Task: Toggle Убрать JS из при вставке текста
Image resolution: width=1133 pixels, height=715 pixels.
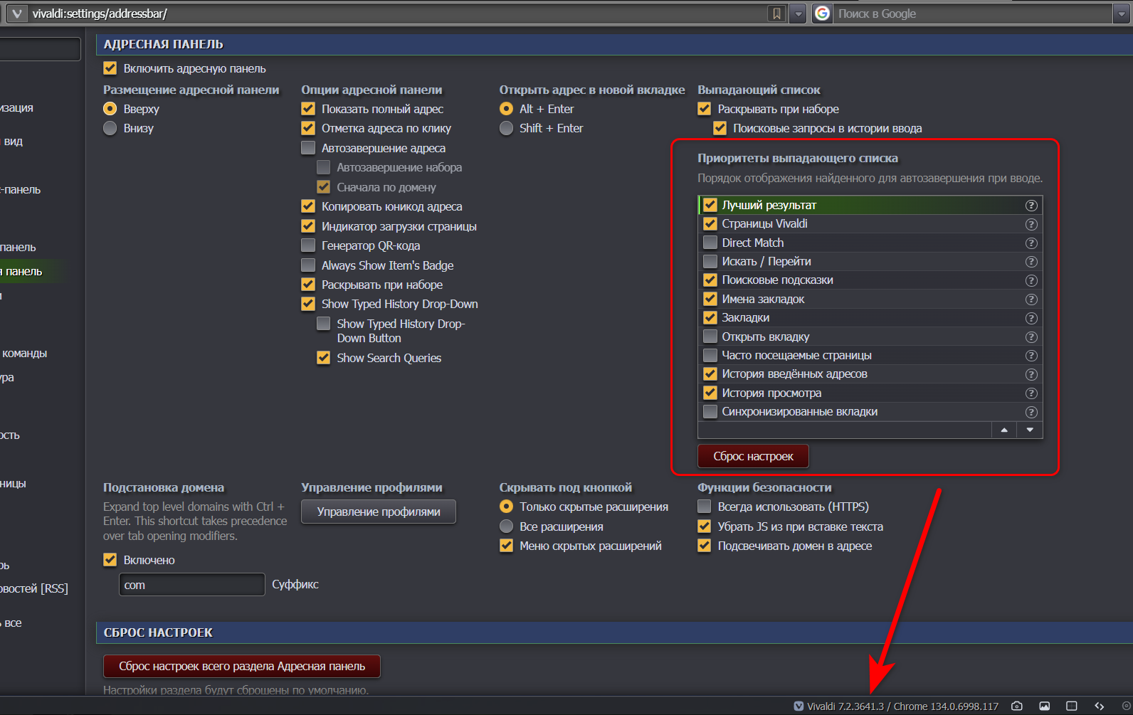Action: pos(705,526)
